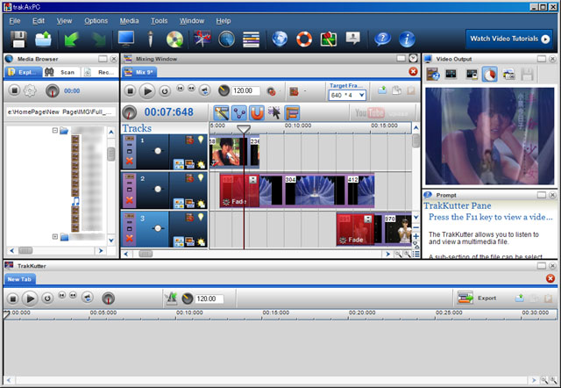Screen dimensions: 561x388
Task: Click the Media Browser volume knob
Action: (53, 91)
